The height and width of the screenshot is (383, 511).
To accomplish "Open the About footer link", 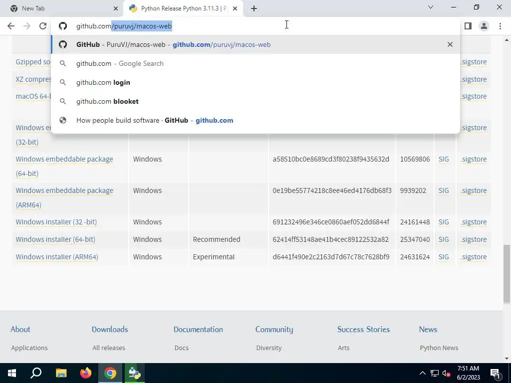I will 20,329.
